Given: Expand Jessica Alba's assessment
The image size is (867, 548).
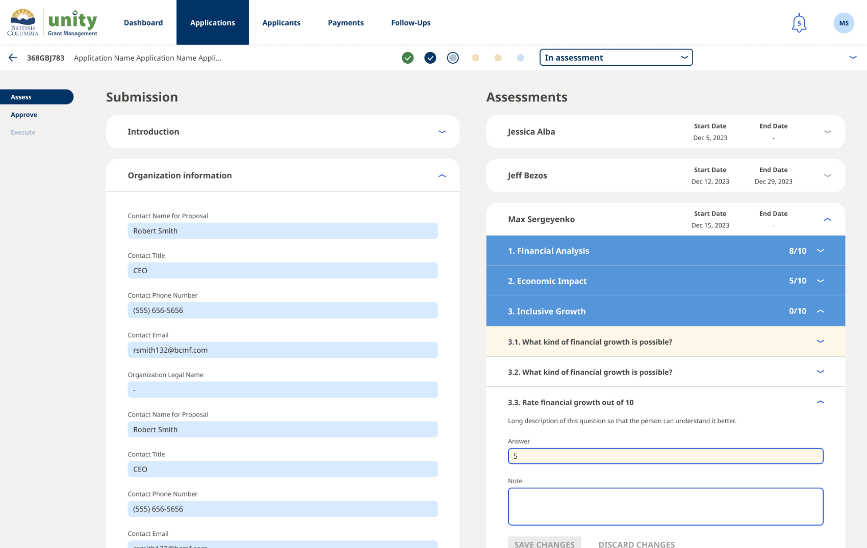Looking at the screenshot, I should (x=827, y=132).
